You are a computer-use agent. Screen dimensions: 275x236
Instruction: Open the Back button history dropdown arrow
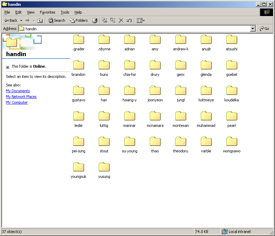coord(21,20)
